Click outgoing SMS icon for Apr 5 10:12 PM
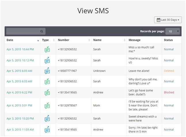Image resolution: width=186 pixels, height=137 pixels. point(47,60)
